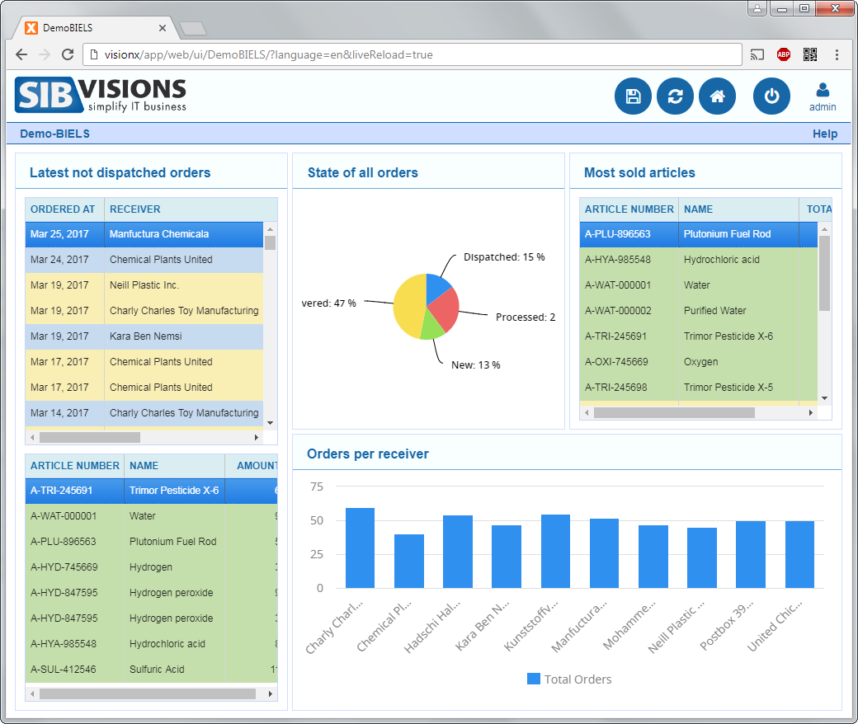This screenshot has height=724, width=858.
Task: Open the Chrome three-dot menu
Action: (x=837, y=54)
